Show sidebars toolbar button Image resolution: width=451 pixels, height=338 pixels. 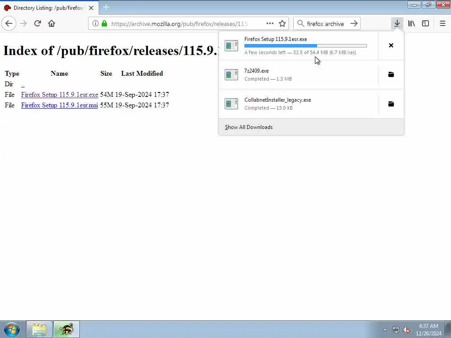(425, 24)
